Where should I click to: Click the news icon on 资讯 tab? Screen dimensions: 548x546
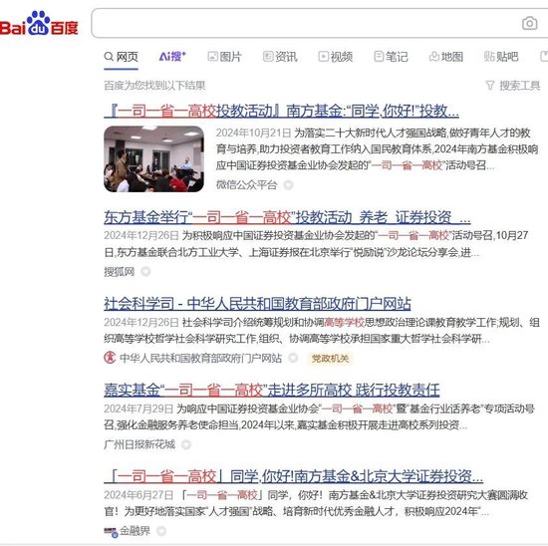[268, 56]
